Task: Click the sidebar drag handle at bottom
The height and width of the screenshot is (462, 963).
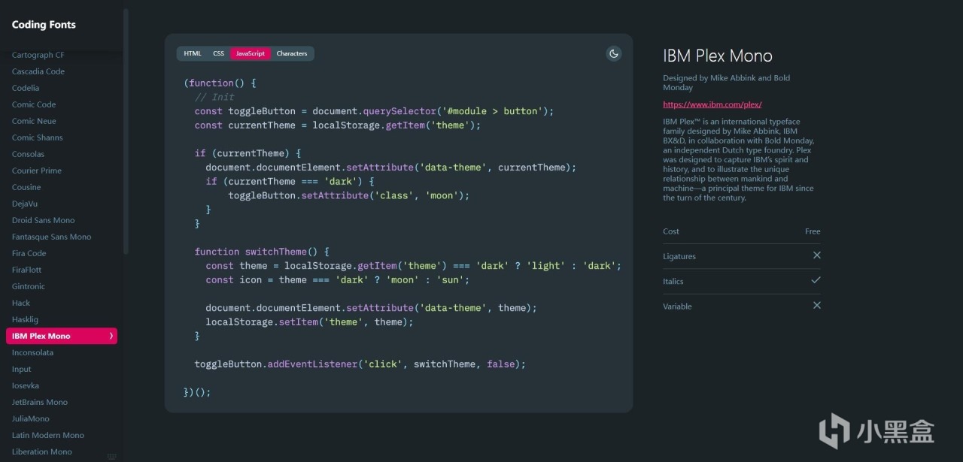Action: click(111, 457)
